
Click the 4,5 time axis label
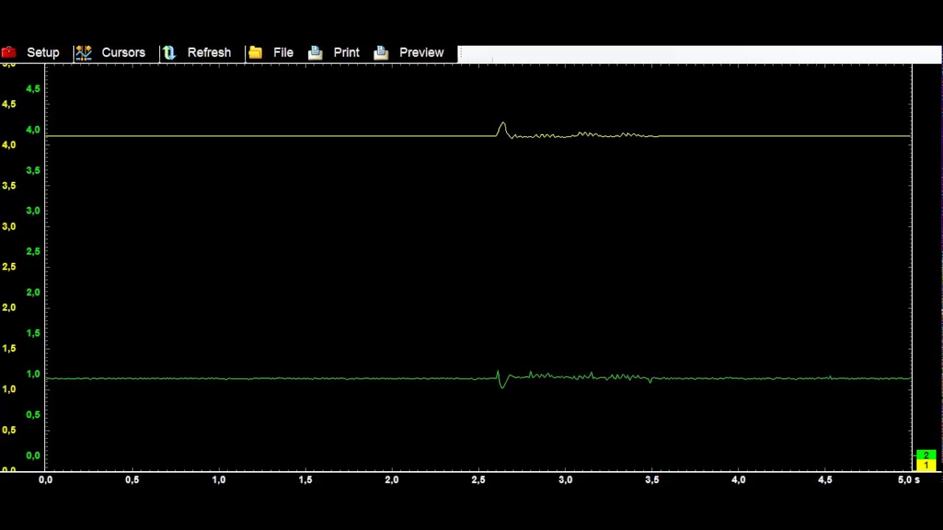point(825,480)
